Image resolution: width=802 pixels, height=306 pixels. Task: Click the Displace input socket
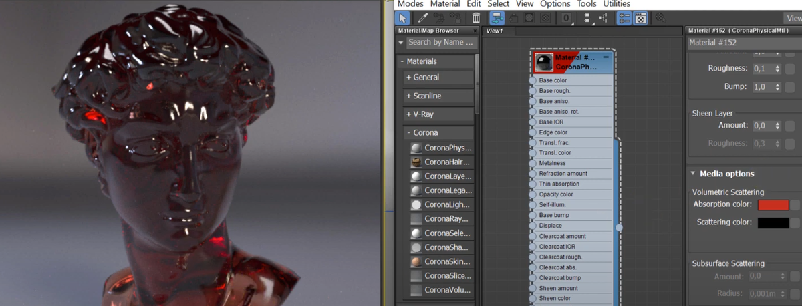(533, 226)
